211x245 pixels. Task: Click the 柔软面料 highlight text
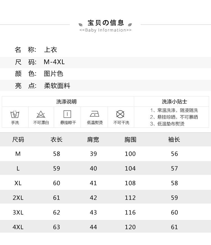57,86
